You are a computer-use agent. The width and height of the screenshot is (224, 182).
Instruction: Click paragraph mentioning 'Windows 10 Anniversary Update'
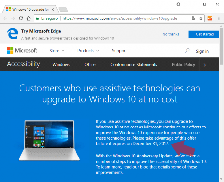(x=151, y=164)
